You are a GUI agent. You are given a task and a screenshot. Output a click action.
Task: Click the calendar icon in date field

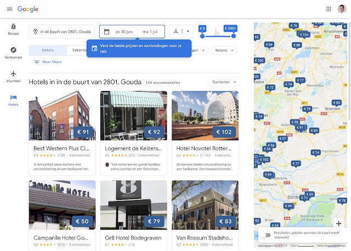point(106,32)
